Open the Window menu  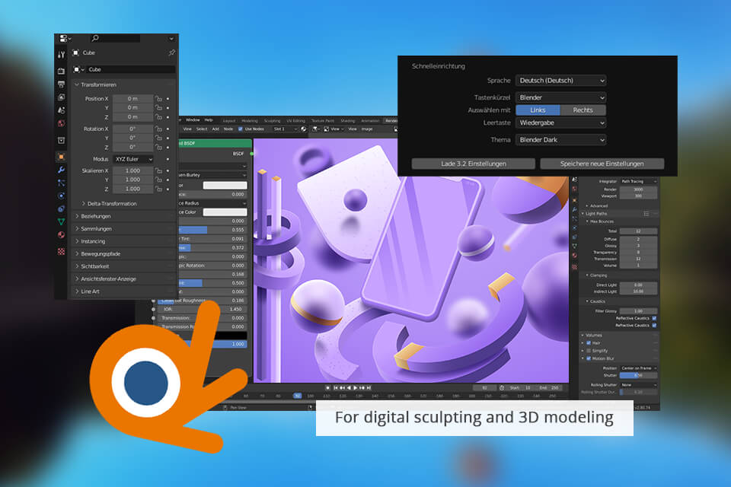pyautogui.click(x=193, y=120)
